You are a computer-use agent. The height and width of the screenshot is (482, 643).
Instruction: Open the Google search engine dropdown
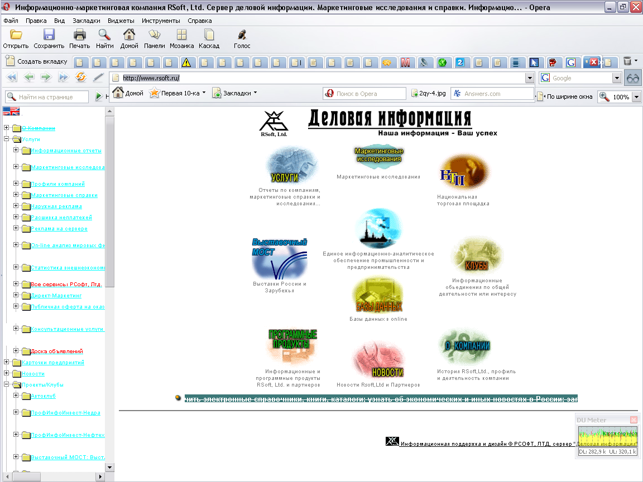[617, 78]
